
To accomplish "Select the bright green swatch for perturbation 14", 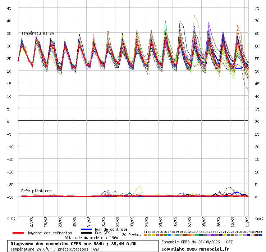I will pos(197,235).
